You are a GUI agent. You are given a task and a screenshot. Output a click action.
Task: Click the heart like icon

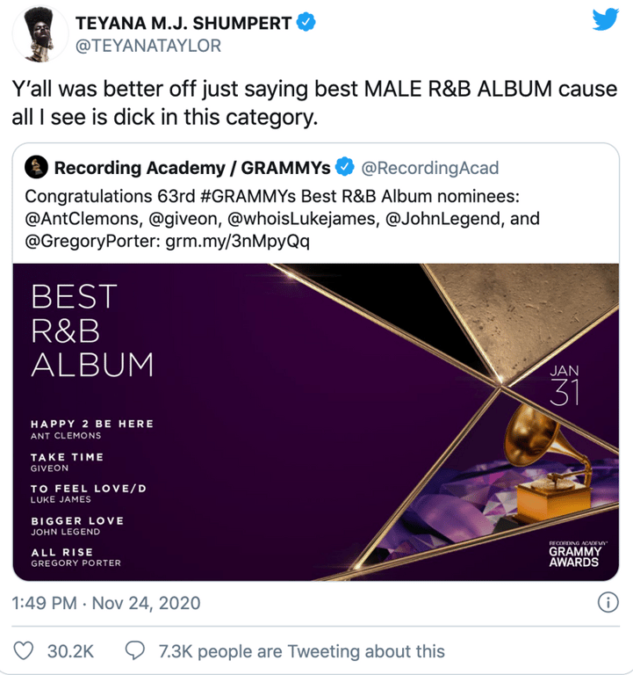click(25, 651)
